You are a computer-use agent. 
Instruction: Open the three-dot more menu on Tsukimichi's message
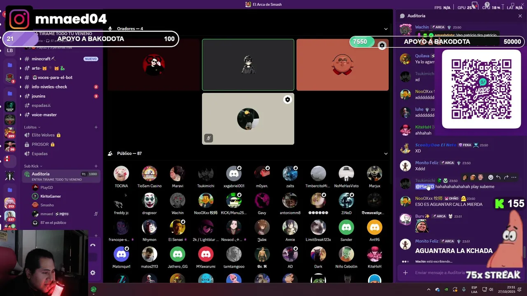[x=514, y=178]
